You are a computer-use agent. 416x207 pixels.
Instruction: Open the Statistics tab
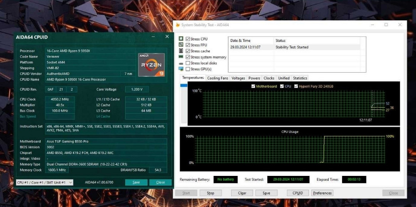(300, 78)
